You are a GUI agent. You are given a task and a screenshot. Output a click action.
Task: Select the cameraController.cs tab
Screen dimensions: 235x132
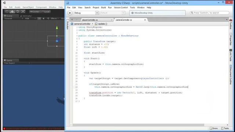tap(124, 20)
